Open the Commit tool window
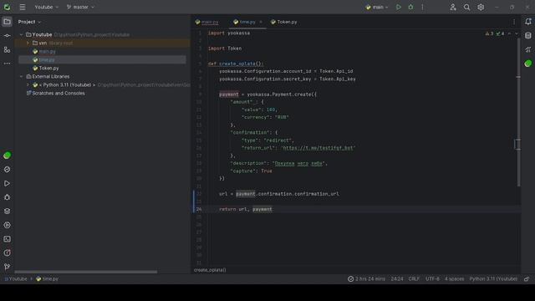Viewport: 535px width, 301px height. (x=7, y=35)
